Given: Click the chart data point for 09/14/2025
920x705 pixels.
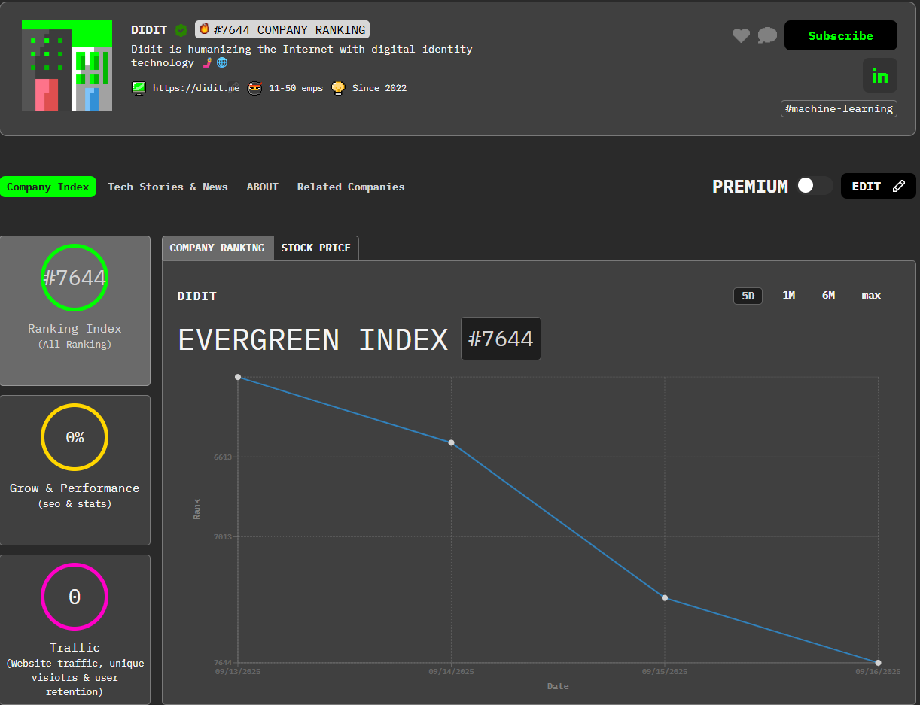Looking at the screenshot, I should (452, 442).
